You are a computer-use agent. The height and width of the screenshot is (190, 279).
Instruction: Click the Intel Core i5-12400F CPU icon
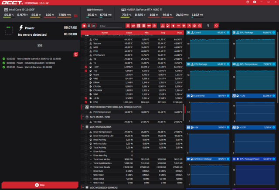[x=5, y=9]
